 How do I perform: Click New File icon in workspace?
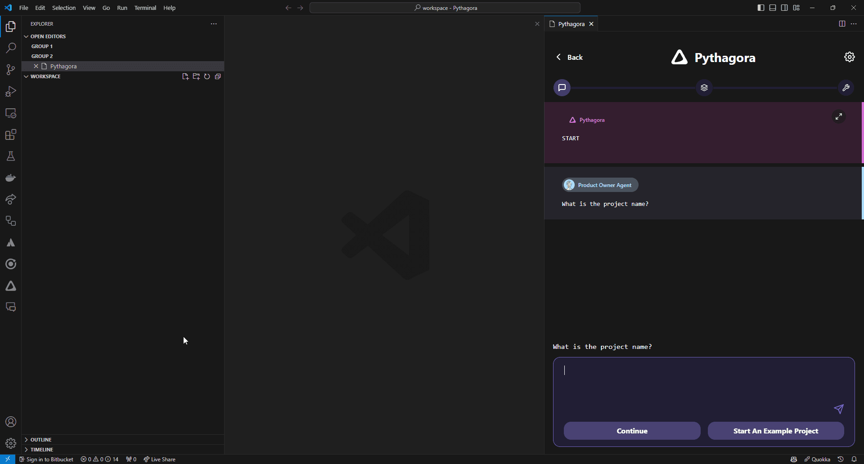coord(185,76)
